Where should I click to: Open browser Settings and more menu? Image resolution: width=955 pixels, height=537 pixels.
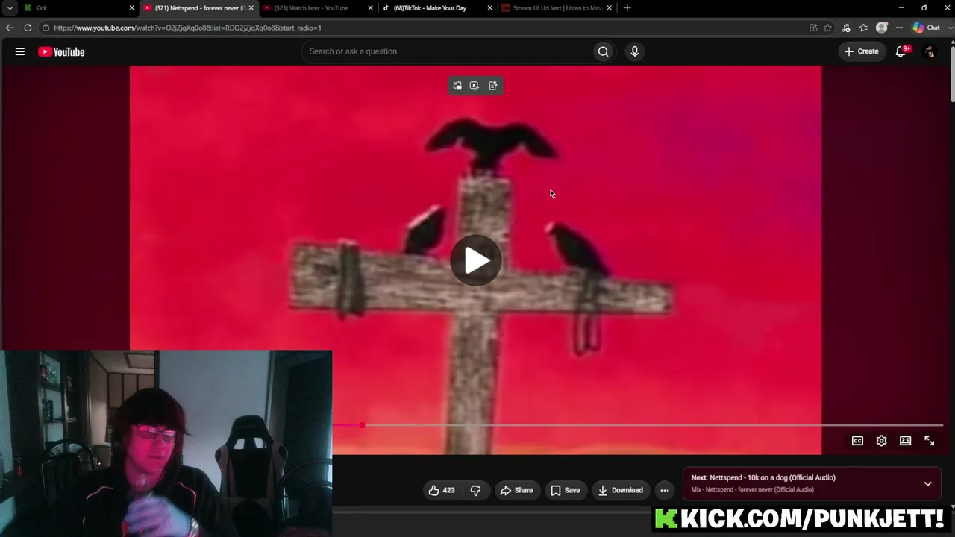899,28
